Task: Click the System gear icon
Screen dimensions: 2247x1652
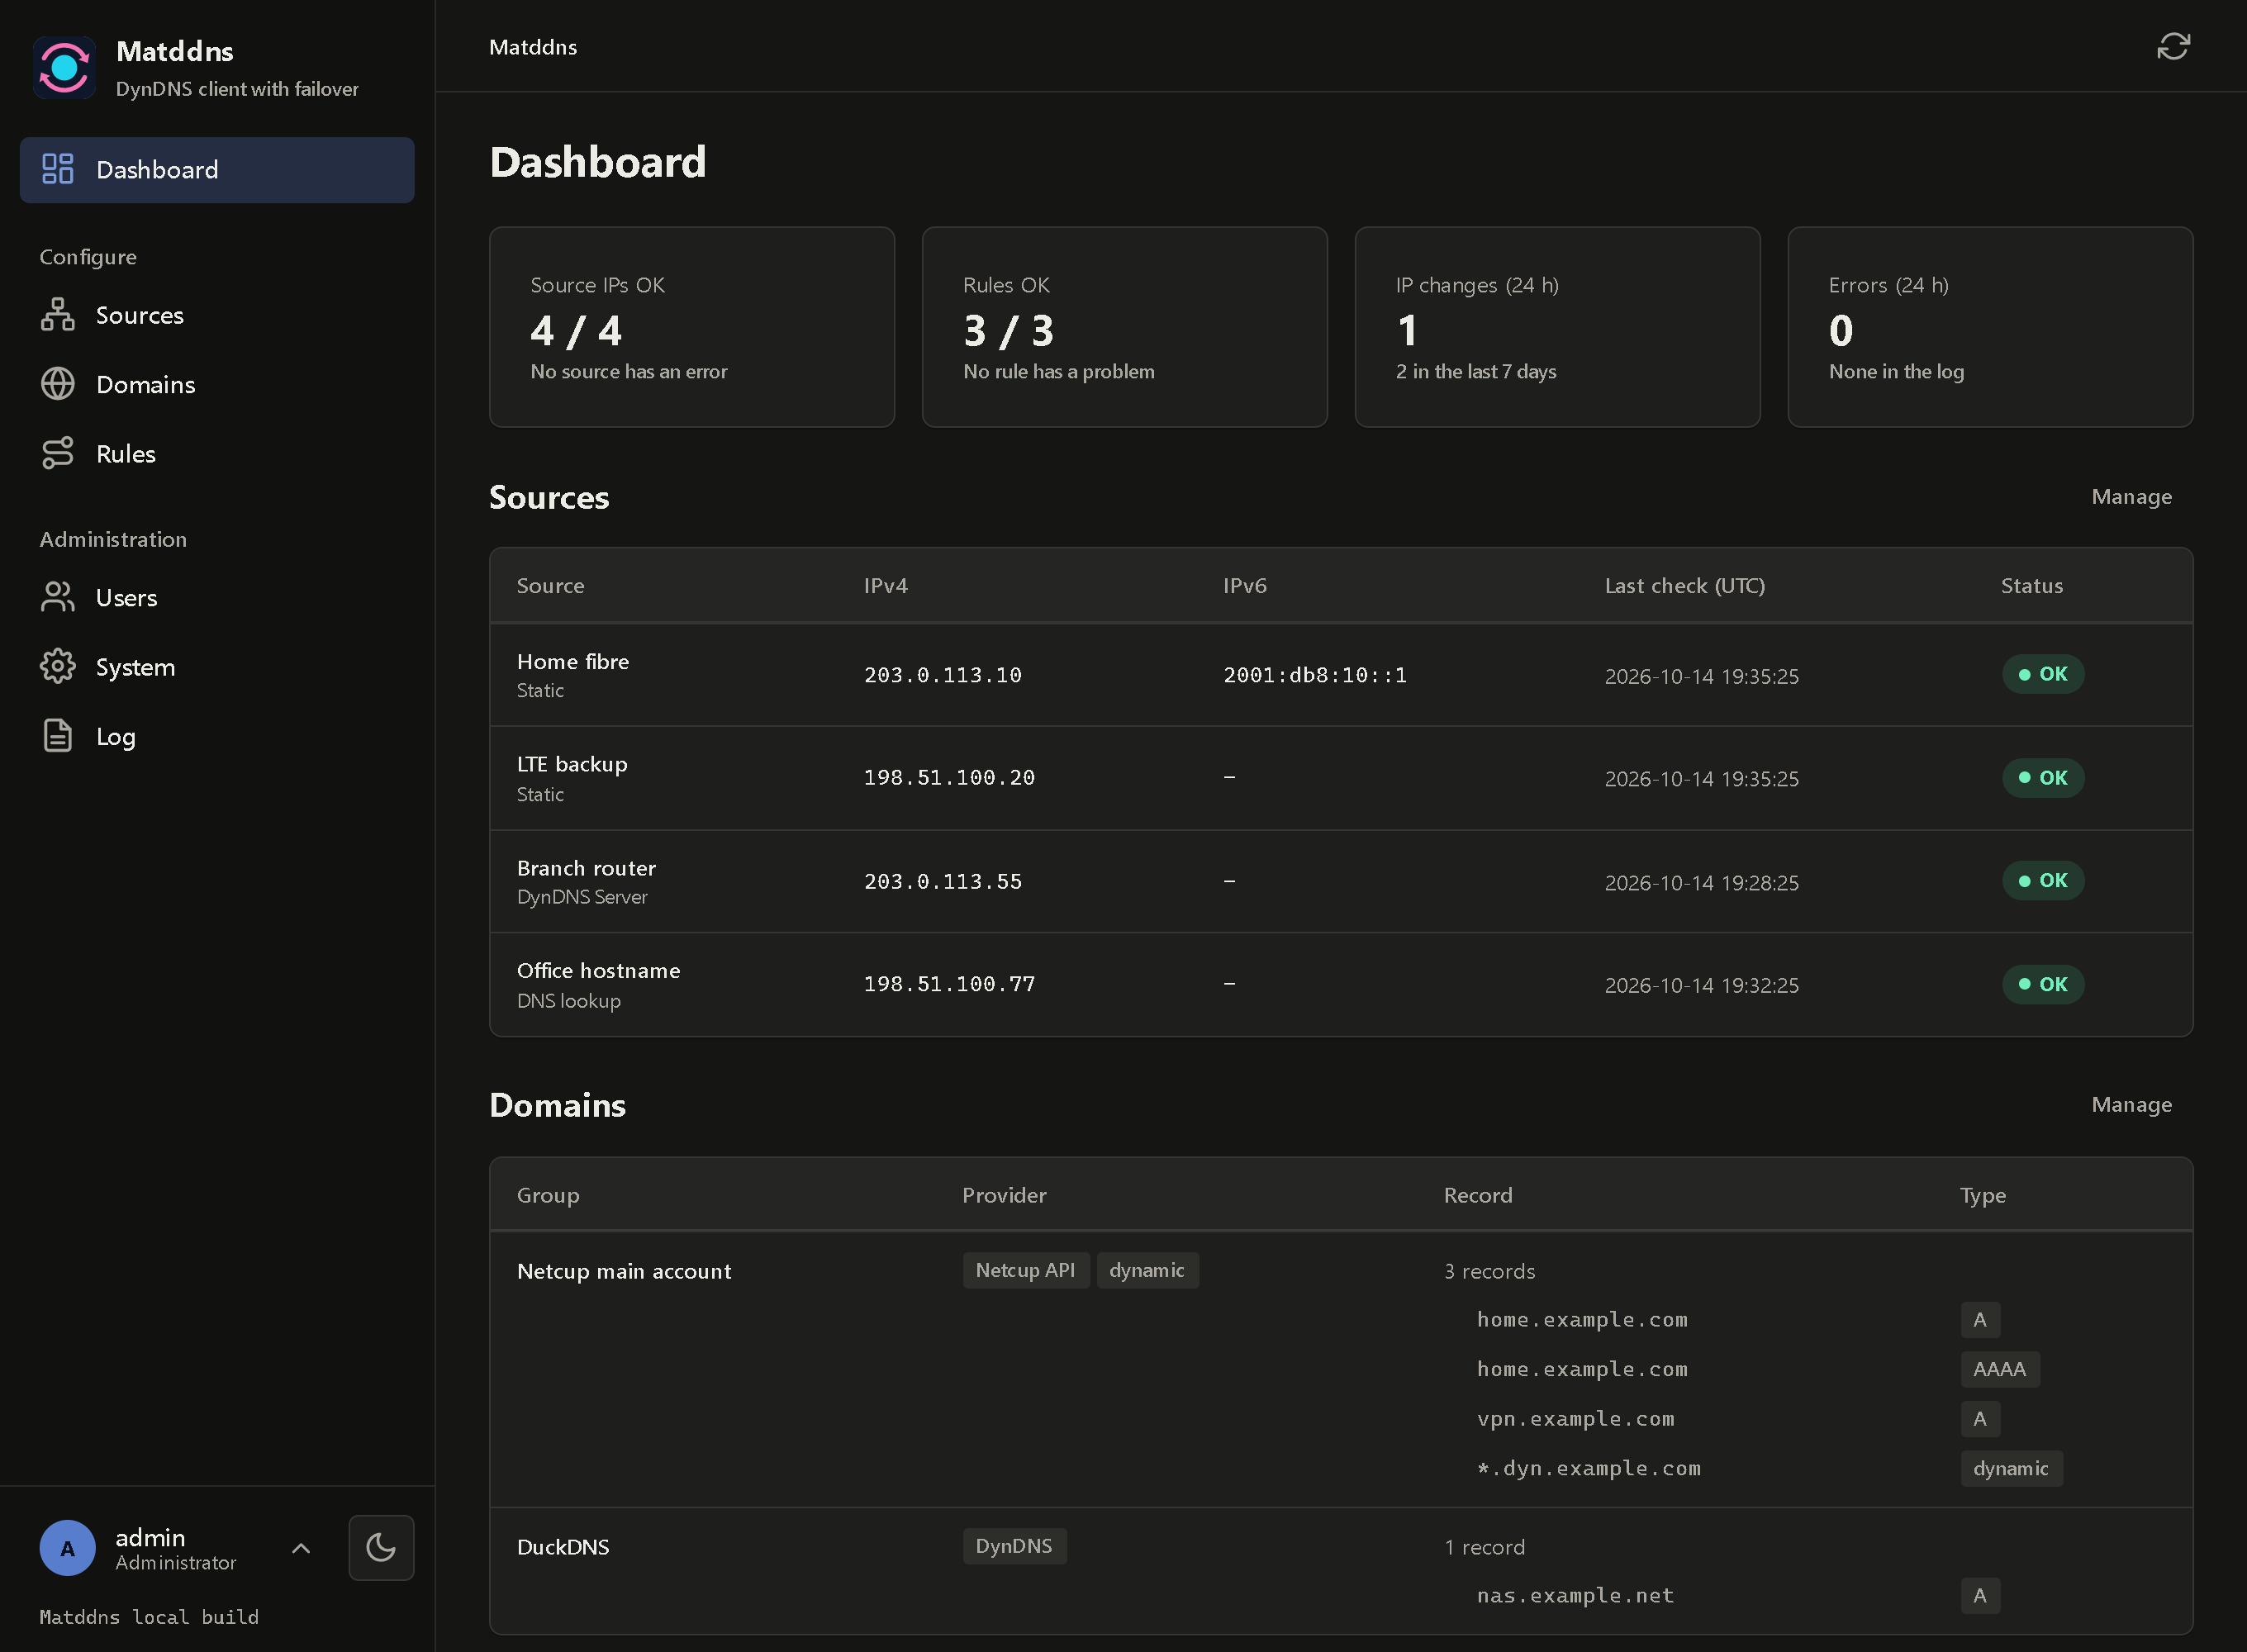Action: coord(58,666)
